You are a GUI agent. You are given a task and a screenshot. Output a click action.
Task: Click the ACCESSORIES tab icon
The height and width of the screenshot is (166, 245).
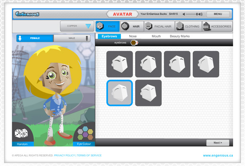[x=207, y=26]
